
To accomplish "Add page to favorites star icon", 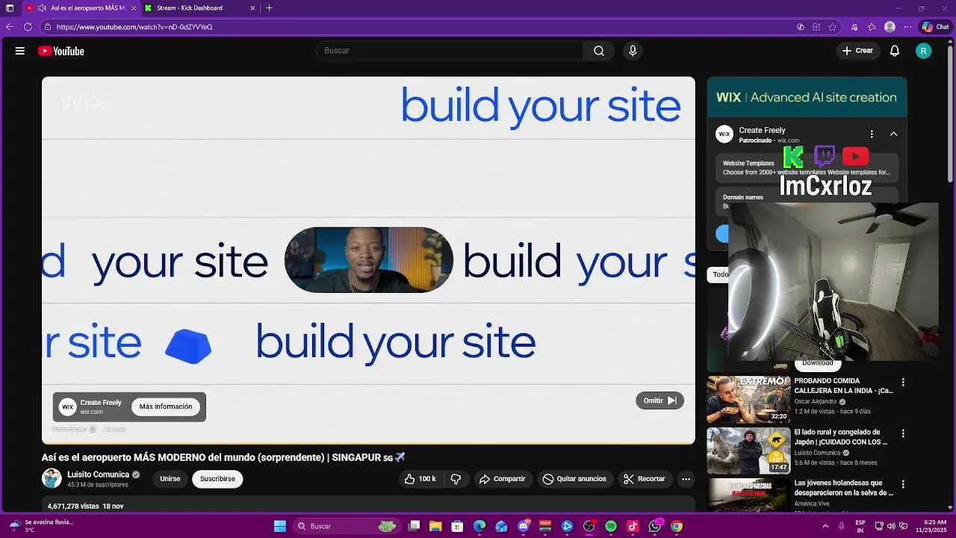I will [833, 27].
